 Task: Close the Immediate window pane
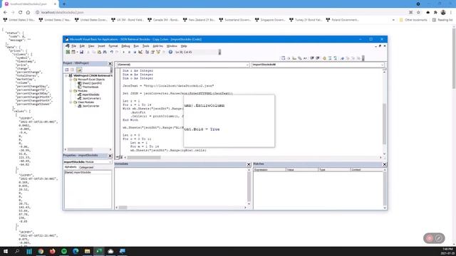click(249, 164)
